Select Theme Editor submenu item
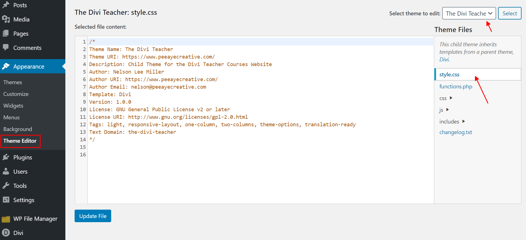The width and height of the screenshot is (526, 240). [20, 141]
